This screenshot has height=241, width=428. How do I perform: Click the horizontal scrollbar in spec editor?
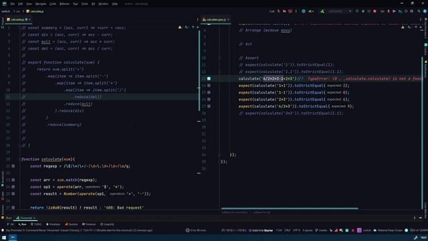coord(290,208)
